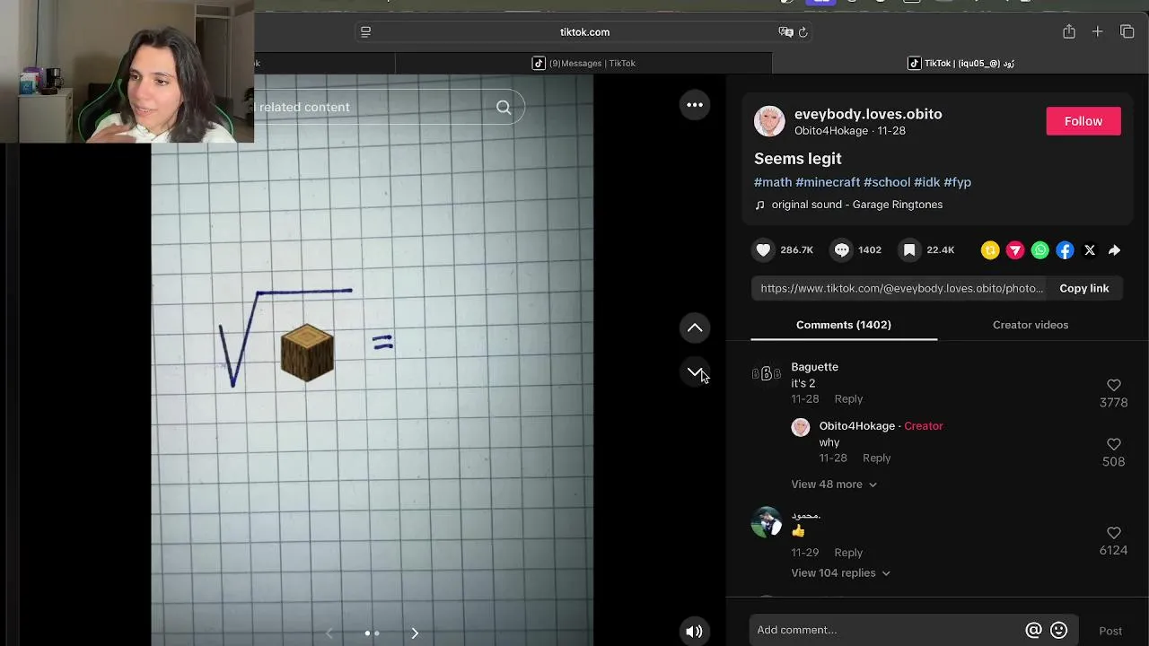Image resolution: width=1149 pixels, height=646 pixels.
Task: Copy link to the post
Action: click(x=1084, y=289)
